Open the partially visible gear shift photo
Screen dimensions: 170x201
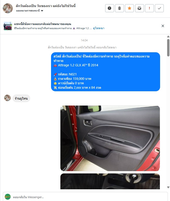click(x=110, y=181)
